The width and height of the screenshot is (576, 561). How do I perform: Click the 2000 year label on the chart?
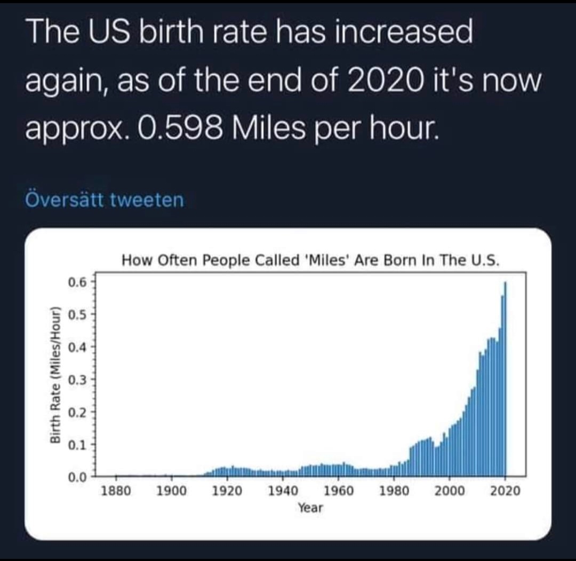pyautogui.click(x=450, y=491)
